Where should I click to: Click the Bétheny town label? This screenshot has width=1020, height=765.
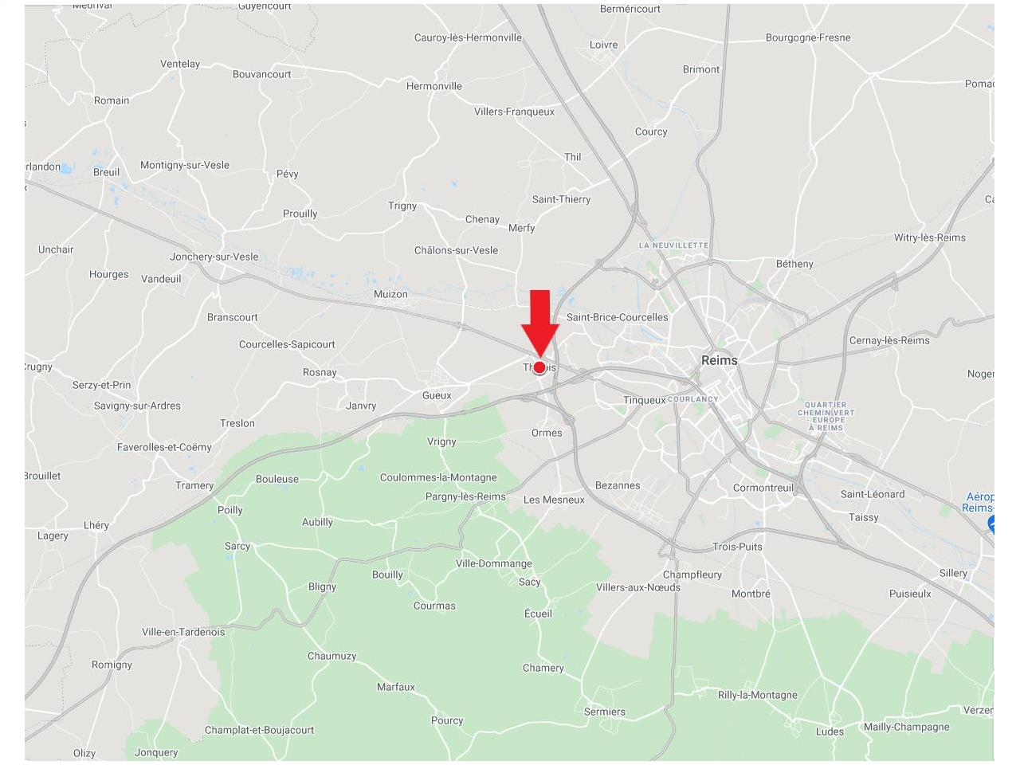pyautogui.click(x=794, y=264)
